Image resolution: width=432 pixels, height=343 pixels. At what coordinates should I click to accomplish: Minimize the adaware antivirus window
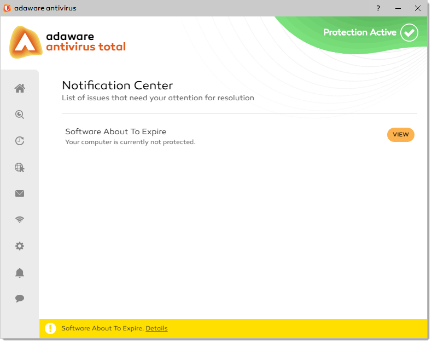tap(398, 8)
